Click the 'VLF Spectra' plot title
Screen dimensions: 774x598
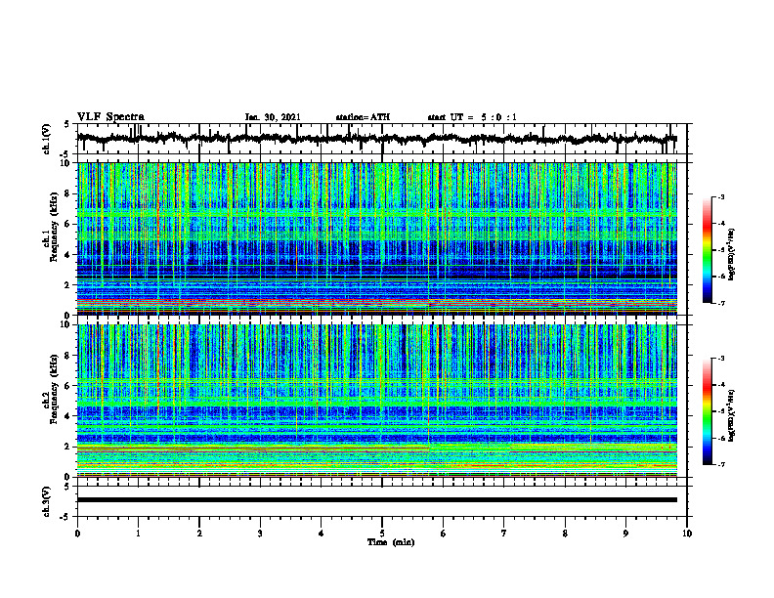point(110,117)
